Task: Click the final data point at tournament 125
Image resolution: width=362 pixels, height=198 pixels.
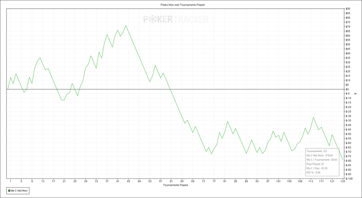Action: (x=342, y=159)
